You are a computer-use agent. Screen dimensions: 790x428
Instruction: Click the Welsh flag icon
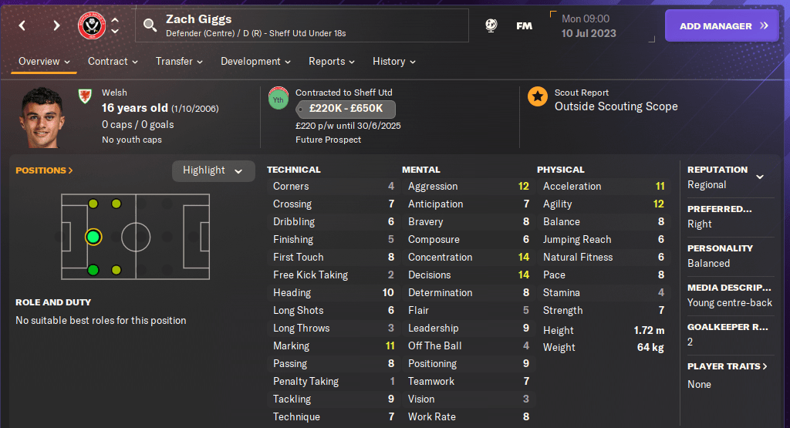[84, 96]
